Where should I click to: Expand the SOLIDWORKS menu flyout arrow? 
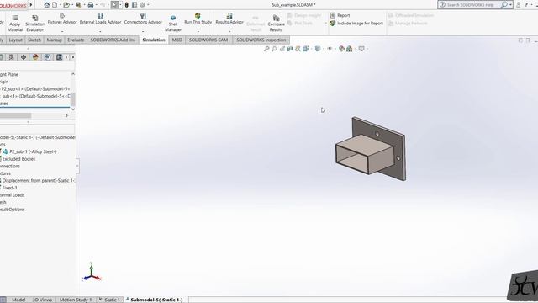point(31,5)
